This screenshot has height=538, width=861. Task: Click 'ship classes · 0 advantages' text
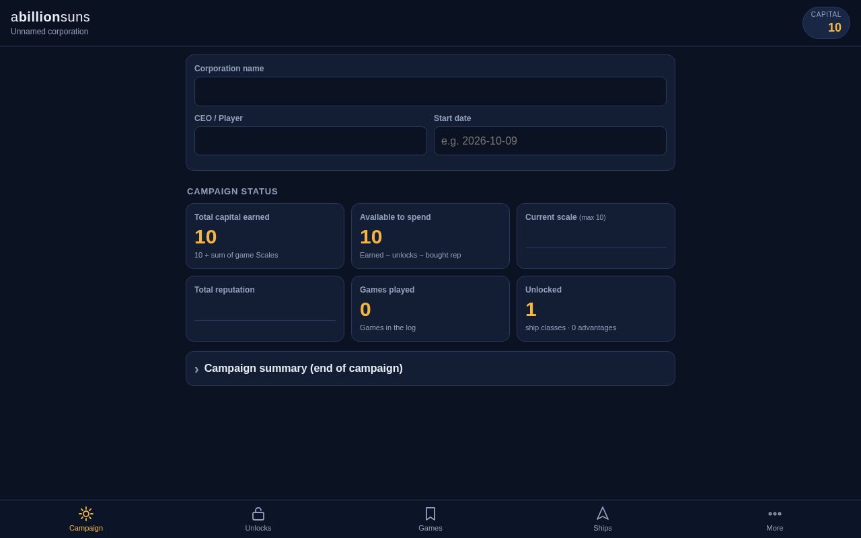pyautogui.click(x=570, y=328)
